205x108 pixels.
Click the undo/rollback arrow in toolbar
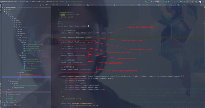pyautogui.click(x=193, y=2)
